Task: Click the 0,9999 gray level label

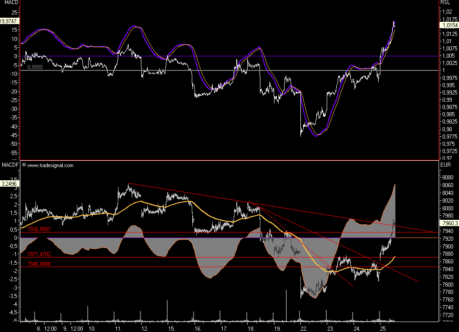Action: pyautogui.click(x=35, y=67)
